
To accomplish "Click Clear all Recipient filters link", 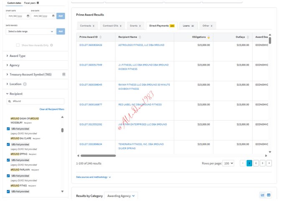I will click(52, 109).
